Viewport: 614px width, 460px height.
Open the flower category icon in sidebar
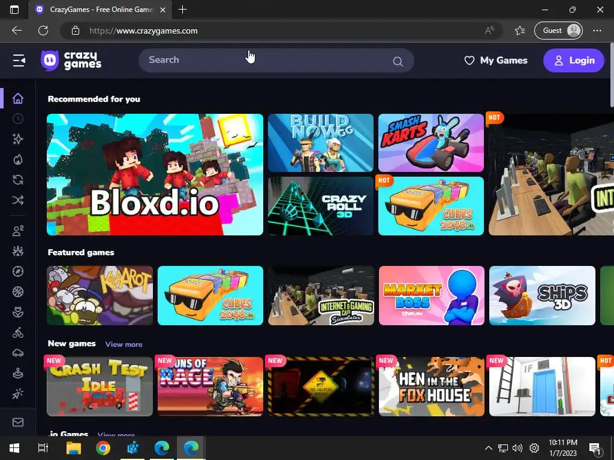(x=18, y=312)
